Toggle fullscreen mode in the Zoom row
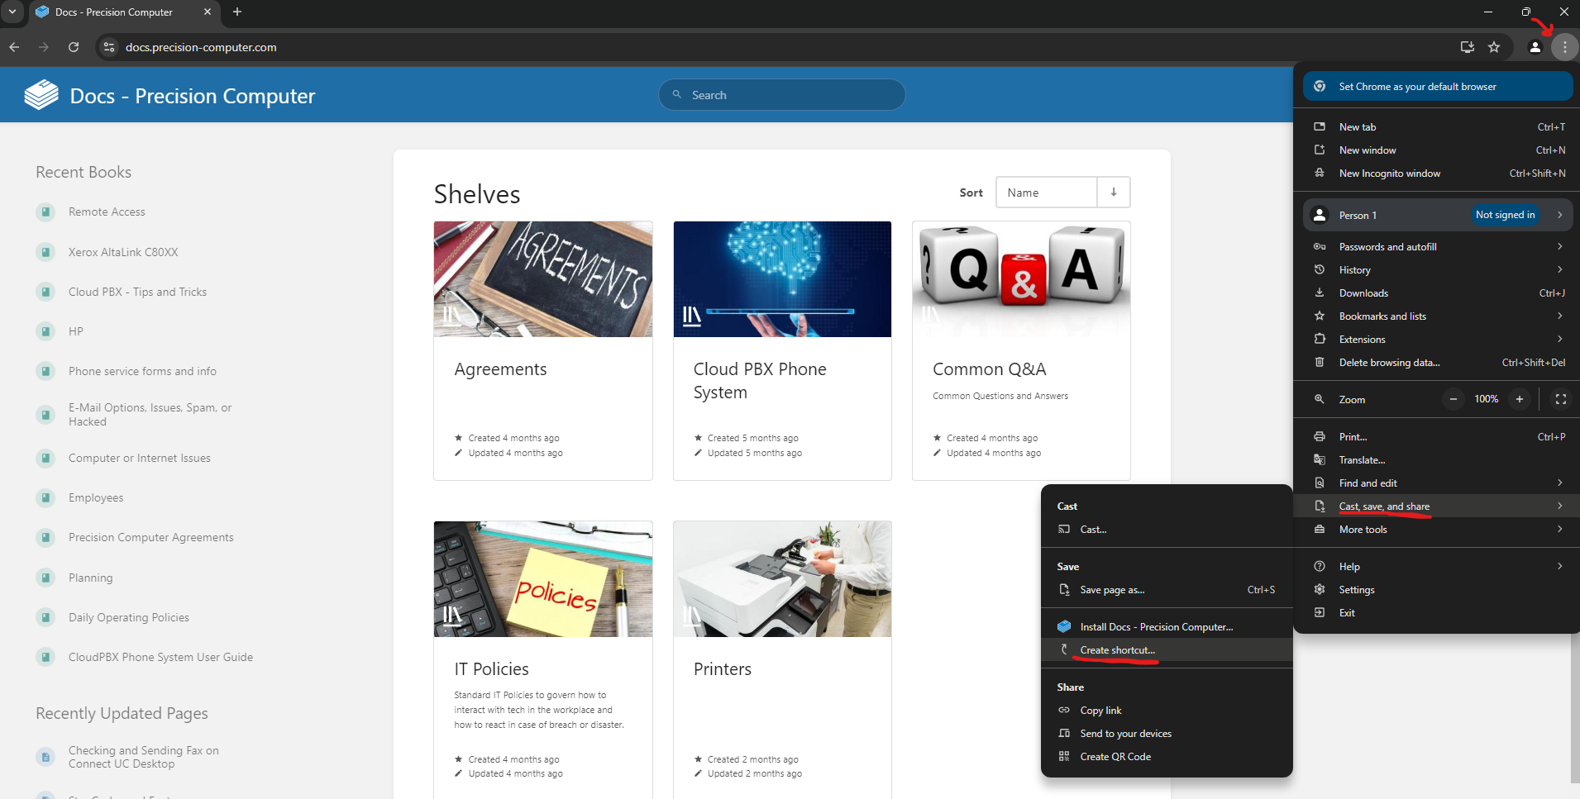This screenshot has width=1580, height=799. point(1560,399)
